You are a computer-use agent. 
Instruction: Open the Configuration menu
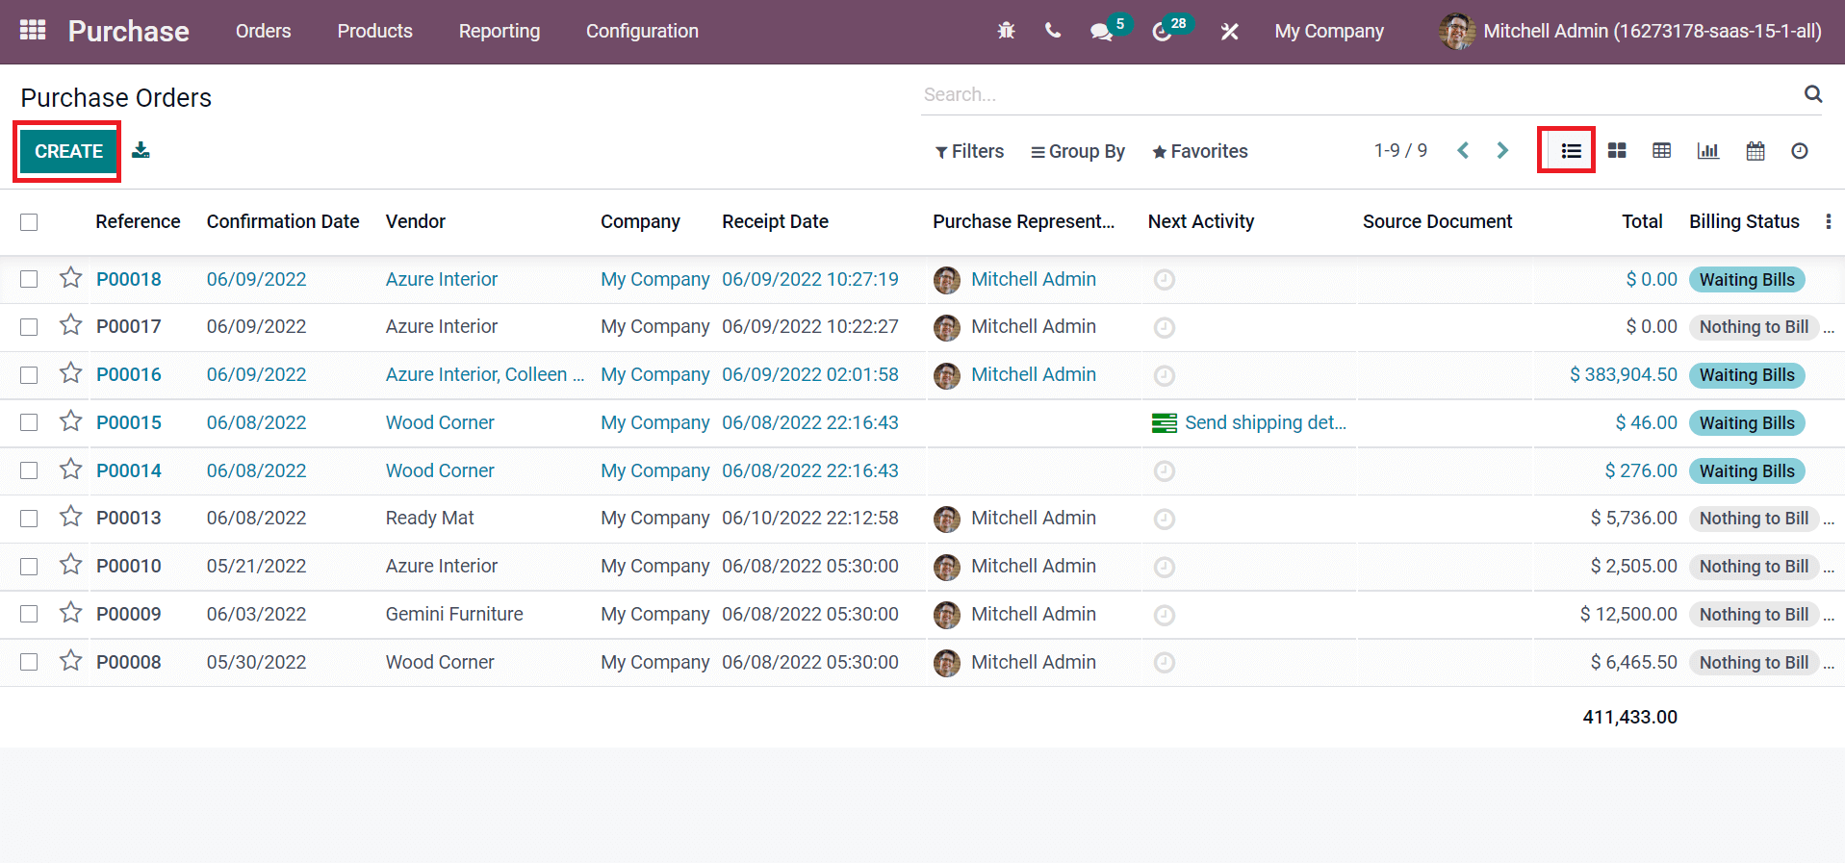point(642,31)
